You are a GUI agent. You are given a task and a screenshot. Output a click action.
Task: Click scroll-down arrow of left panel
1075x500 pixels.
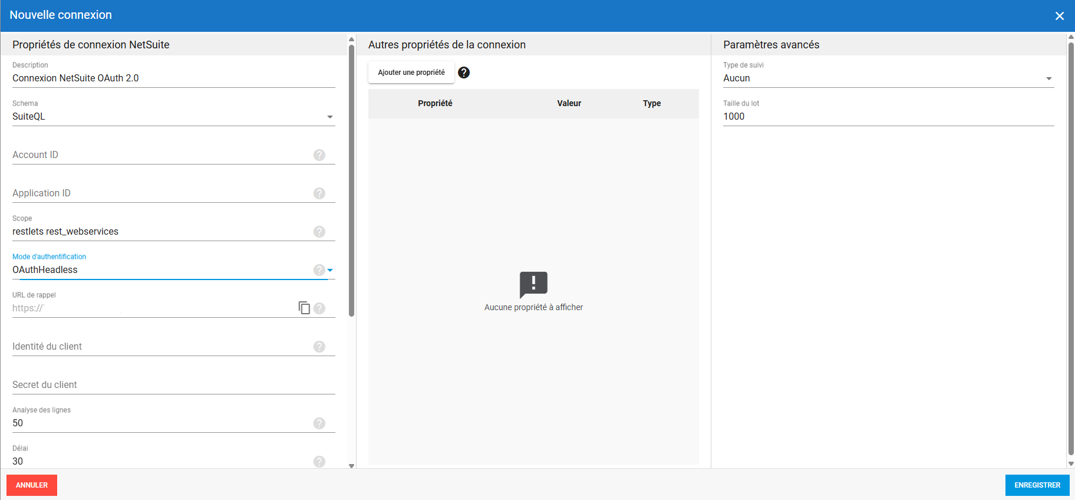(x=352, y=466)
